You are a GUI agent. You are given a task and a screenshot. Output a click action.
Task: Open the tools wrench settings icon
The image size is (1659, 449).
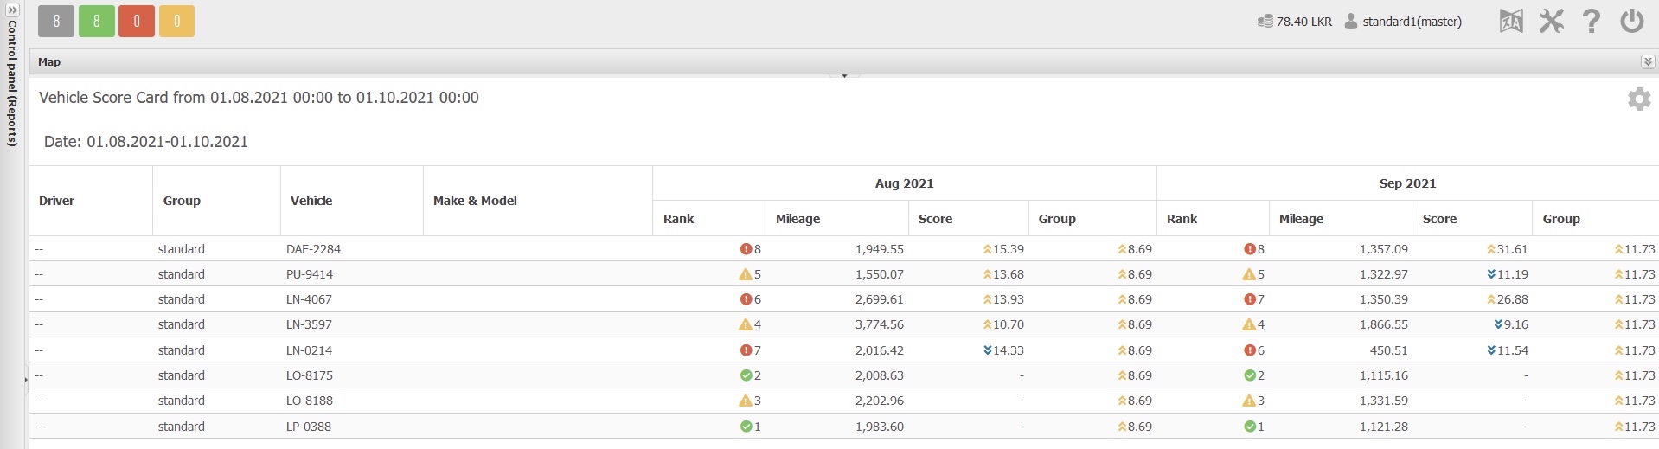pos(1551,21)
